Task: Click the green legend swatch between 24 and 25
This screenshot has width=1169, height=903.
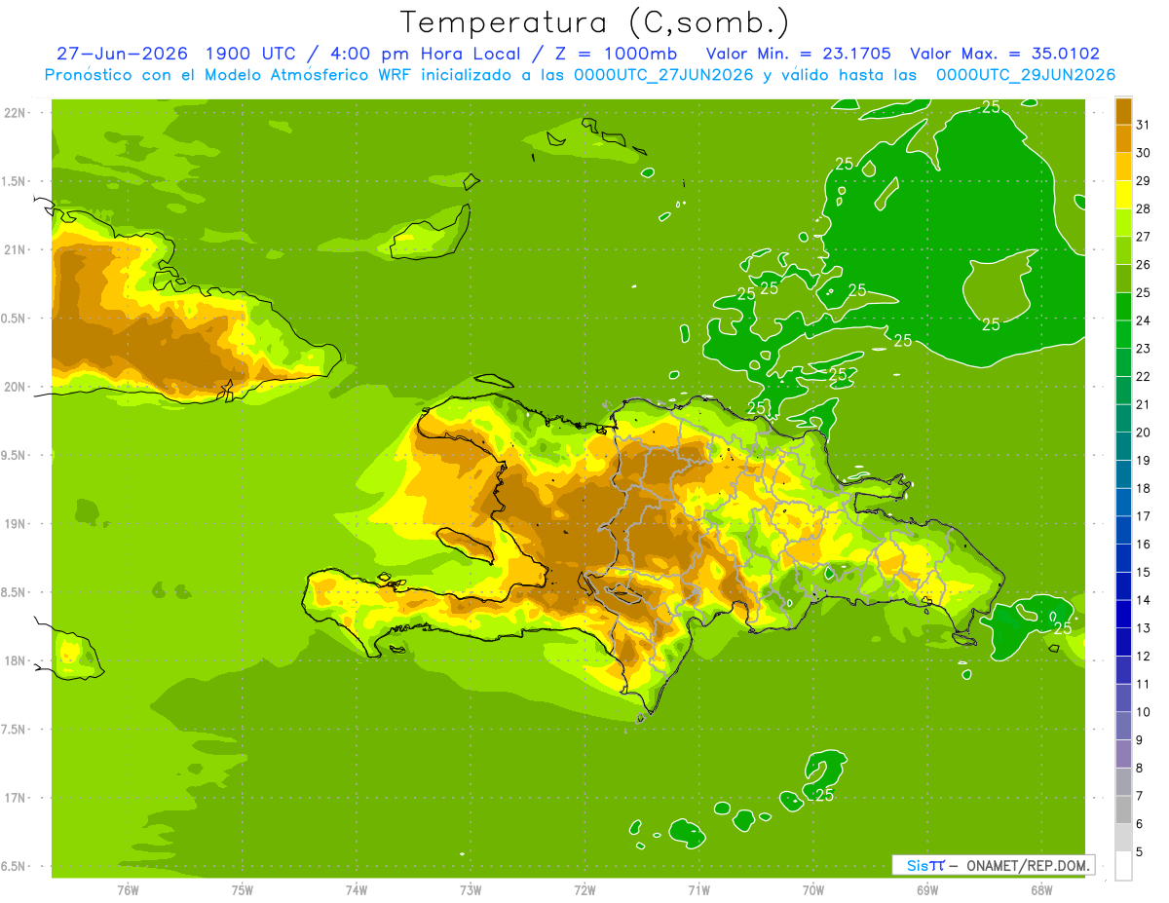Action: tap(1123, 306)
